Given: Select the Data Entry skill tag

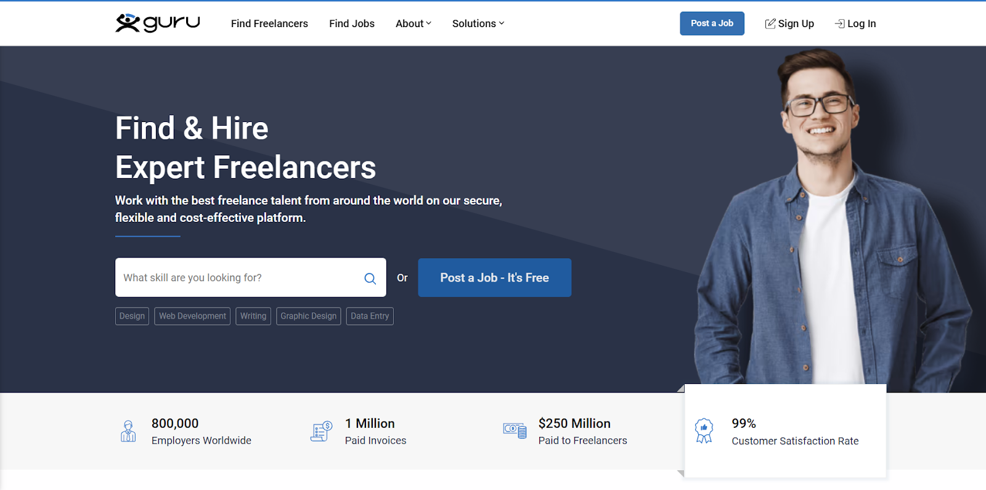Looking at the screenshot, I should tap(370, 316).
